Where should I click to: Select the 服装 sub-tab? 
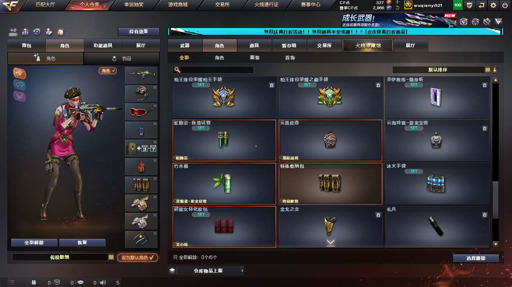(x=255, y=58)
